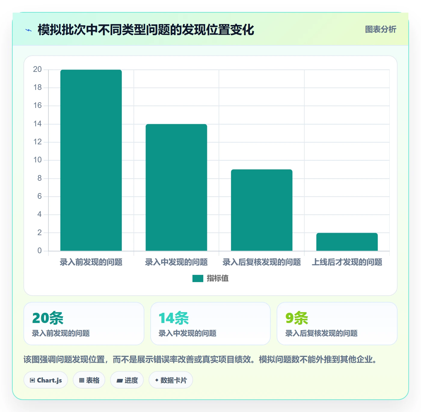Click the 录入后复核发现的问题 caption under 9条
Image resolution: width=421 pixels, height=412 pixels.
[321, 333]
